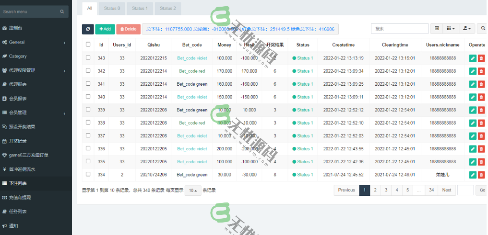Click the search icon in sidebar menu search
488x235 pixels.
[62, 11]
